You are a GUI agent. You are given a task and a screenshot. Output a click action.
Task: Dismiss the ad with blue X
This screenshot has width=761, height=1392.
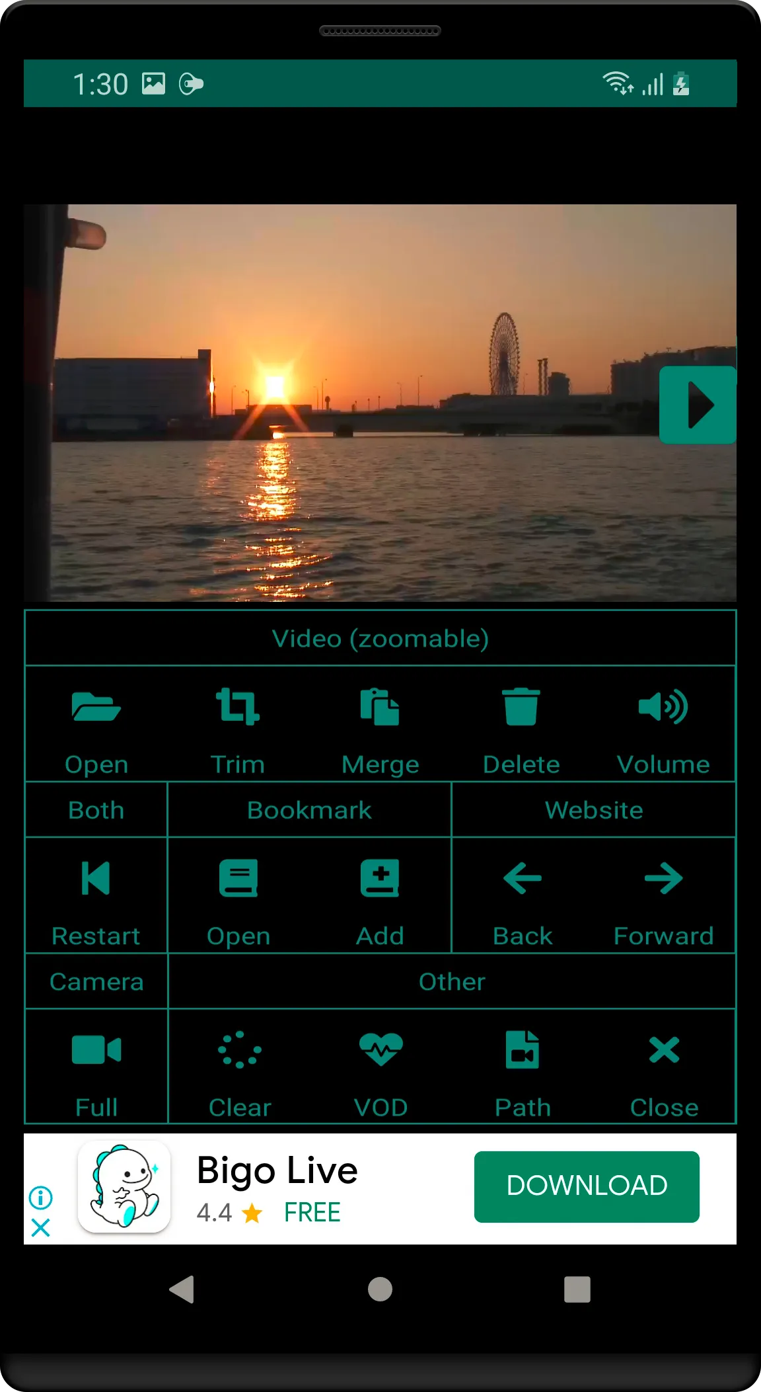(x=40, y=1228)
